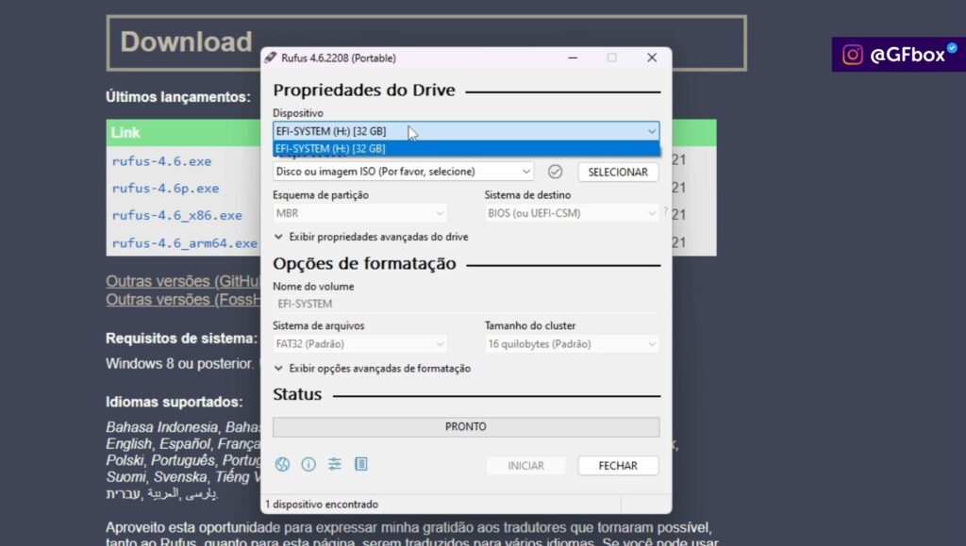Click the checksum checkmark icon beside SELECIONAR
The height and width of the screenshot is (546, 966).
(x=556, y=172)
